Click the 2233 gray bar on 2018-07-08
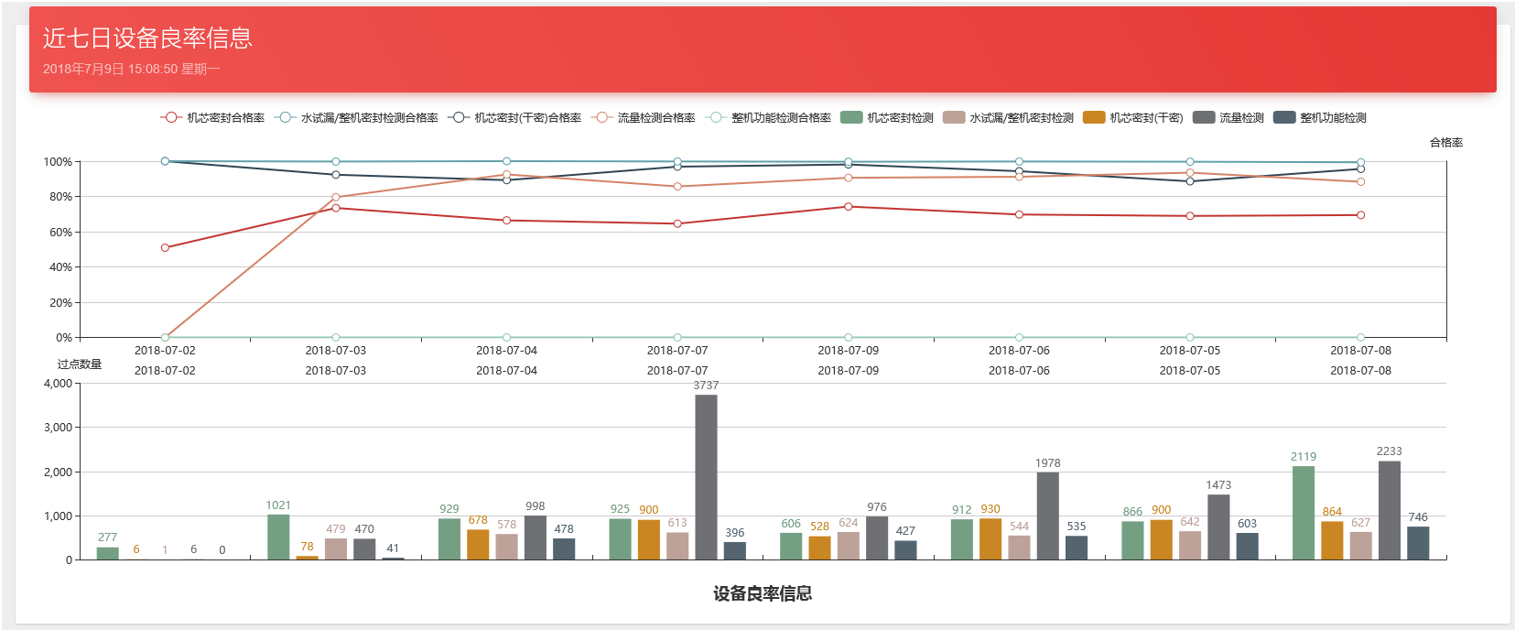 tap(1389, 510)
